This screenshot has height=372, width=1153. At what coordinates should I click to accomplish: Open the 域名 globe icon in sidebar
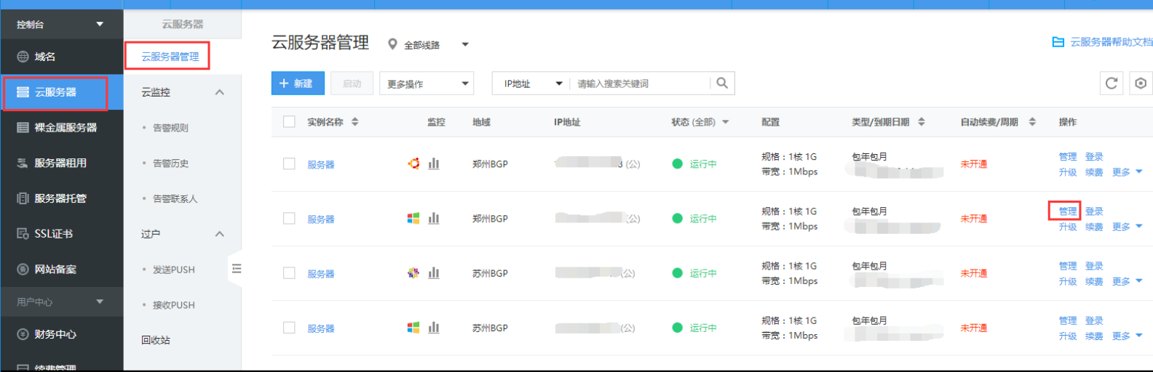pyautogui.click(x=23, y=57)
